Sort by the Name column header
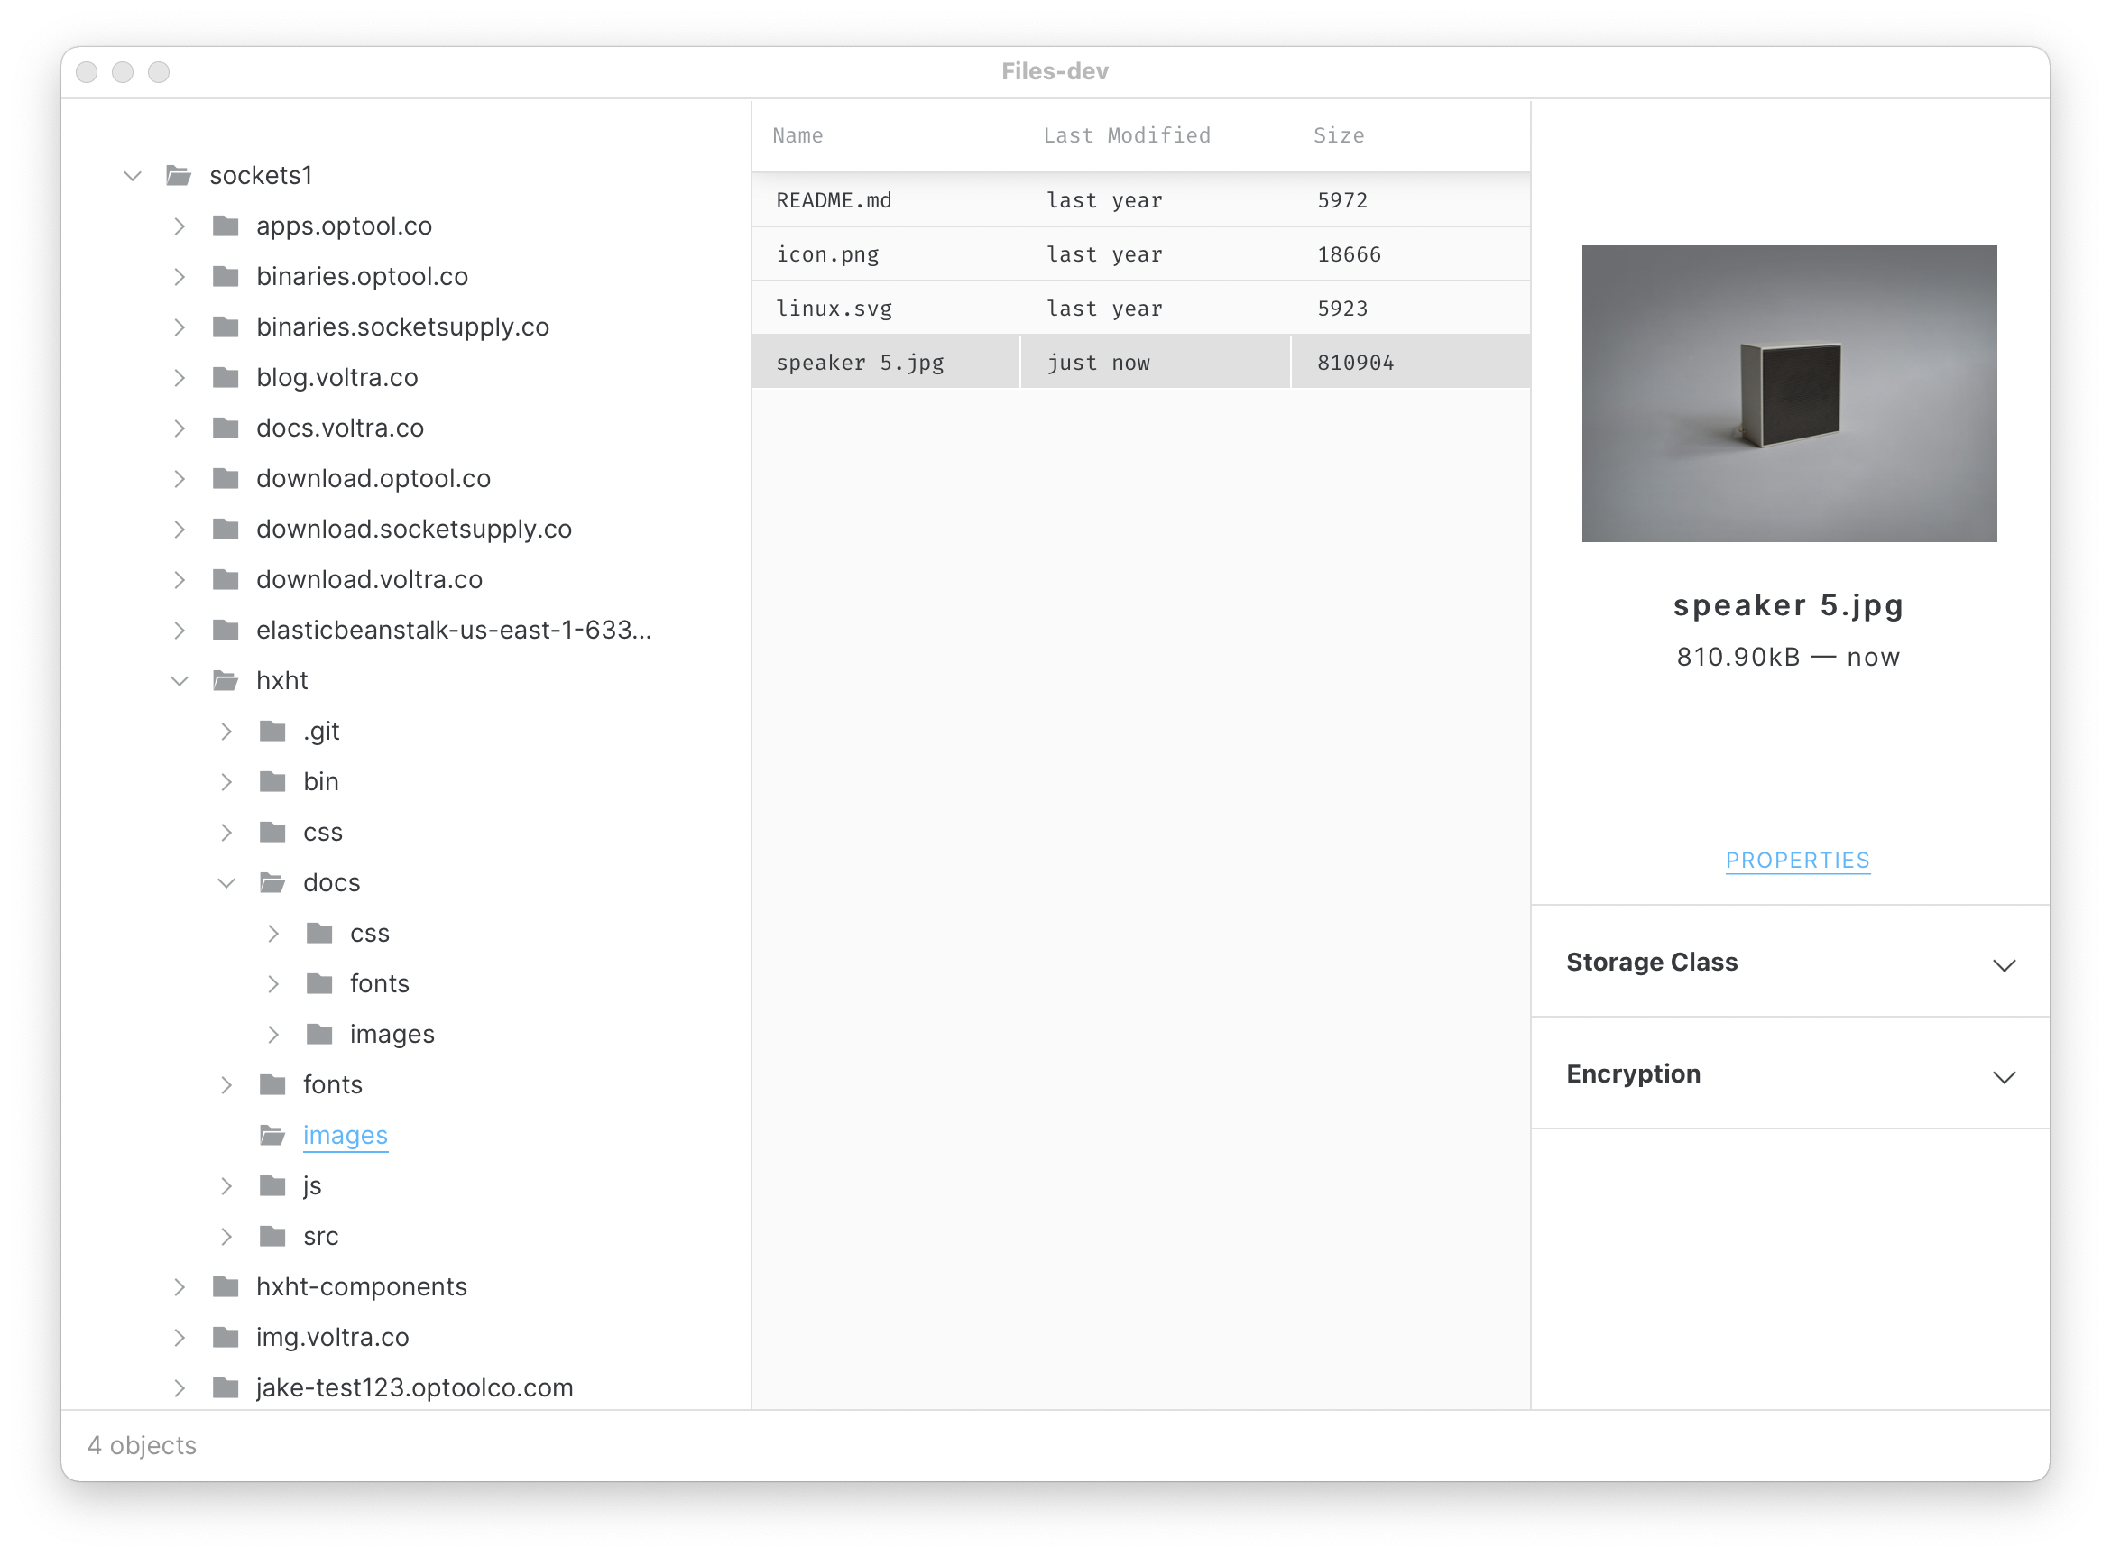The image size is (2111, 1557). pos(797,135)
